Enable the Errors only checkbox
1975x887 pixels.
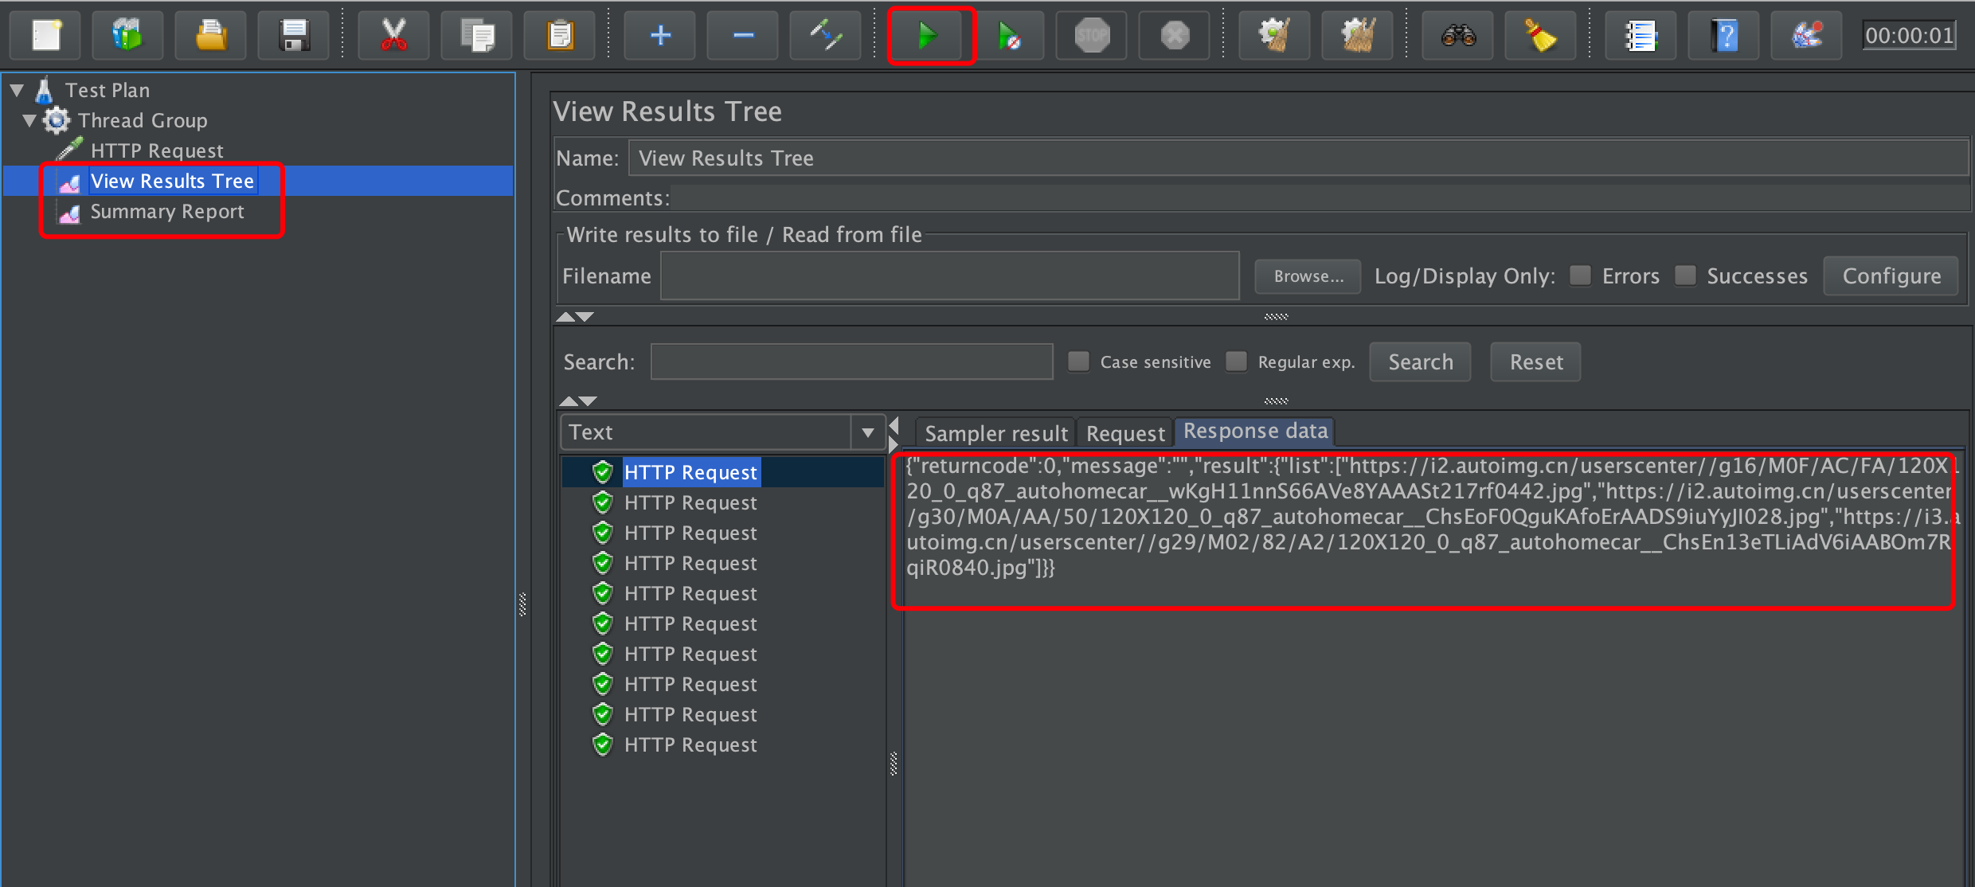(x=1580, y=275)
